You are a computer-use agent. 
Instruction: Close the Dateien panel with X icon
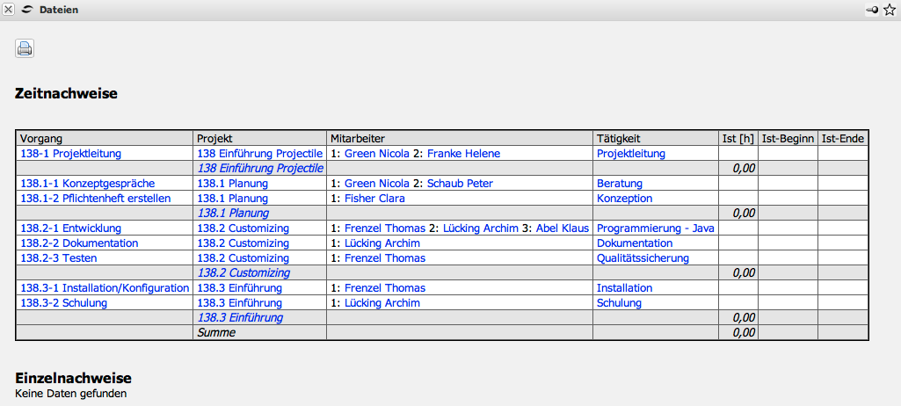[8, 9]
